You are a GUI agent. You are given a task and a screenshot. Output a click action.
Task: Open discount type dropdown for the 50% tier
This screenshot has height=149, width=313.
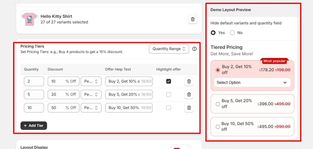coord(91,108)
